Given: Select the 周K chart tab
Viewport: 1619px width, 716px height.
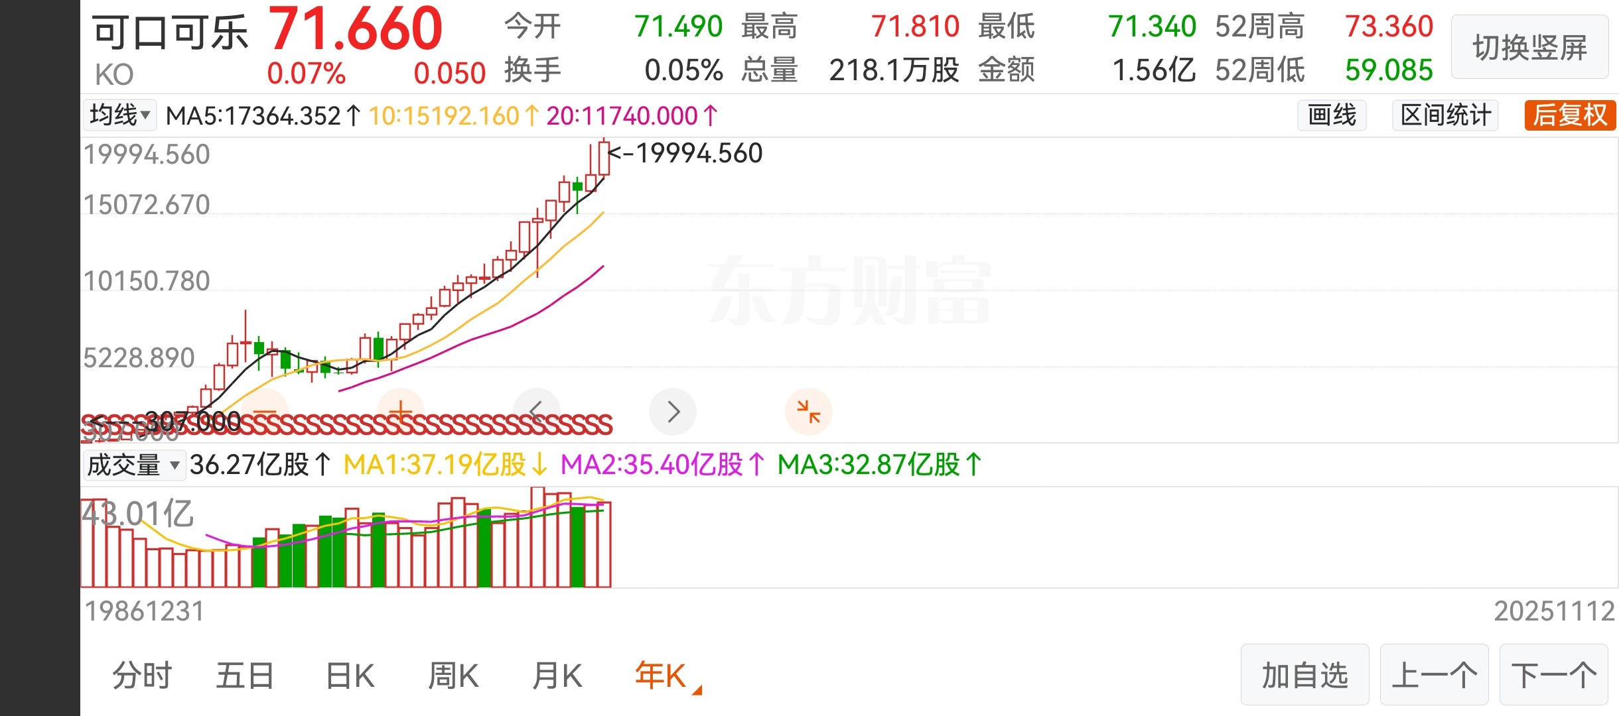Looking at the screenshot, I should (x=453, y=676).
